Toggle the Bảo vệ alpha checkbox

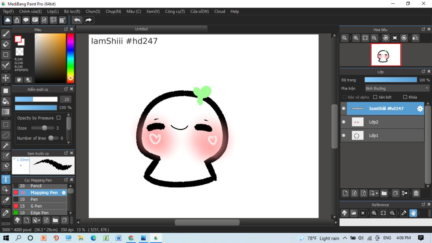[x=344, y=97]
